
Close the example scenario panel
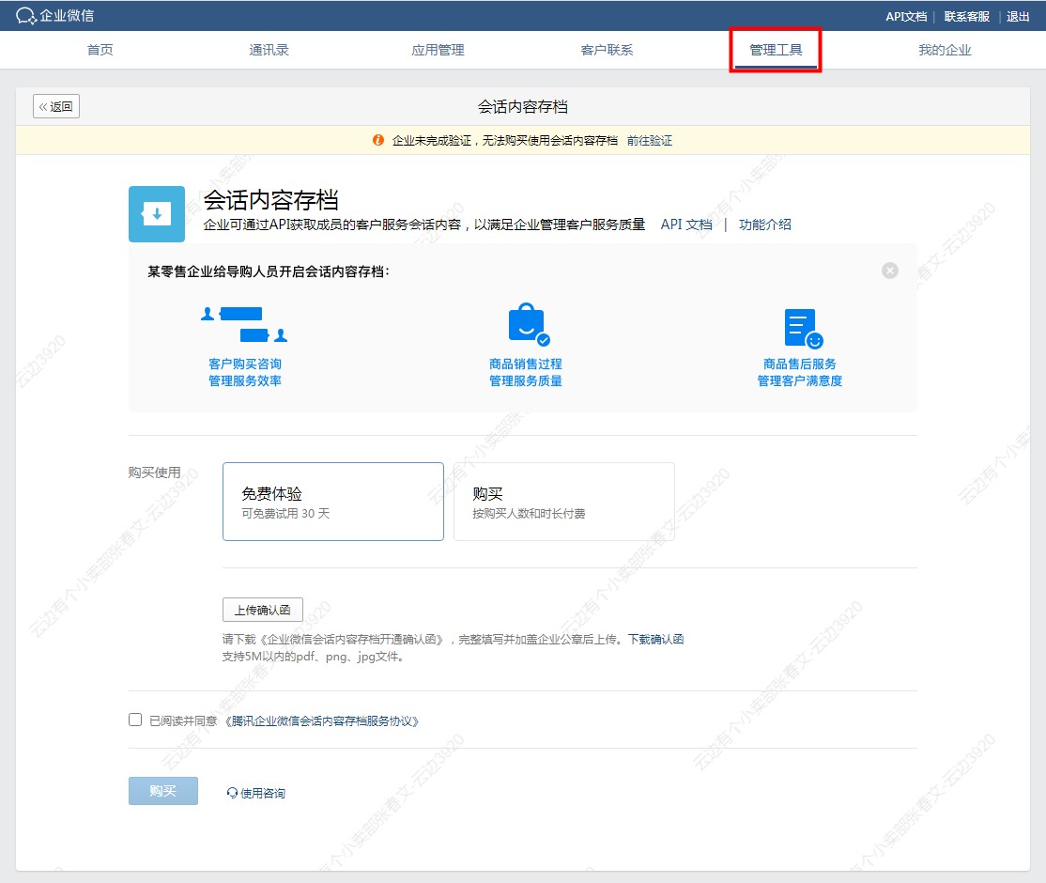point(889,271)
